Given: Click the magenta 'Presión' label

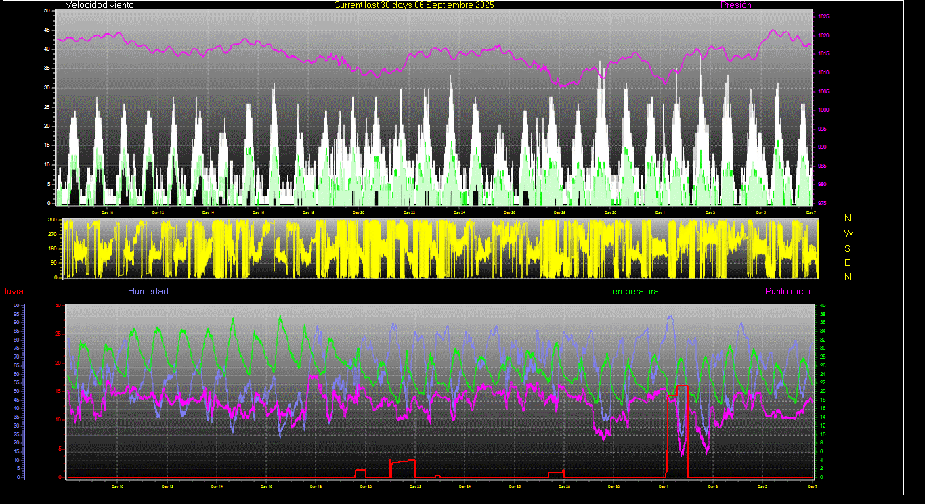Looking at the screenshot, I should (x=735, y=5).
